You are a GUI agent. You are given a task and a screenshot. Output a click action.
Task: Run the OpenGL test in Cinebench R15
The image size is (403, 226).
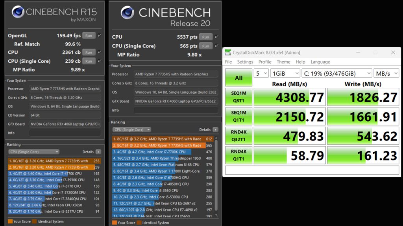(x=89, y=36)
